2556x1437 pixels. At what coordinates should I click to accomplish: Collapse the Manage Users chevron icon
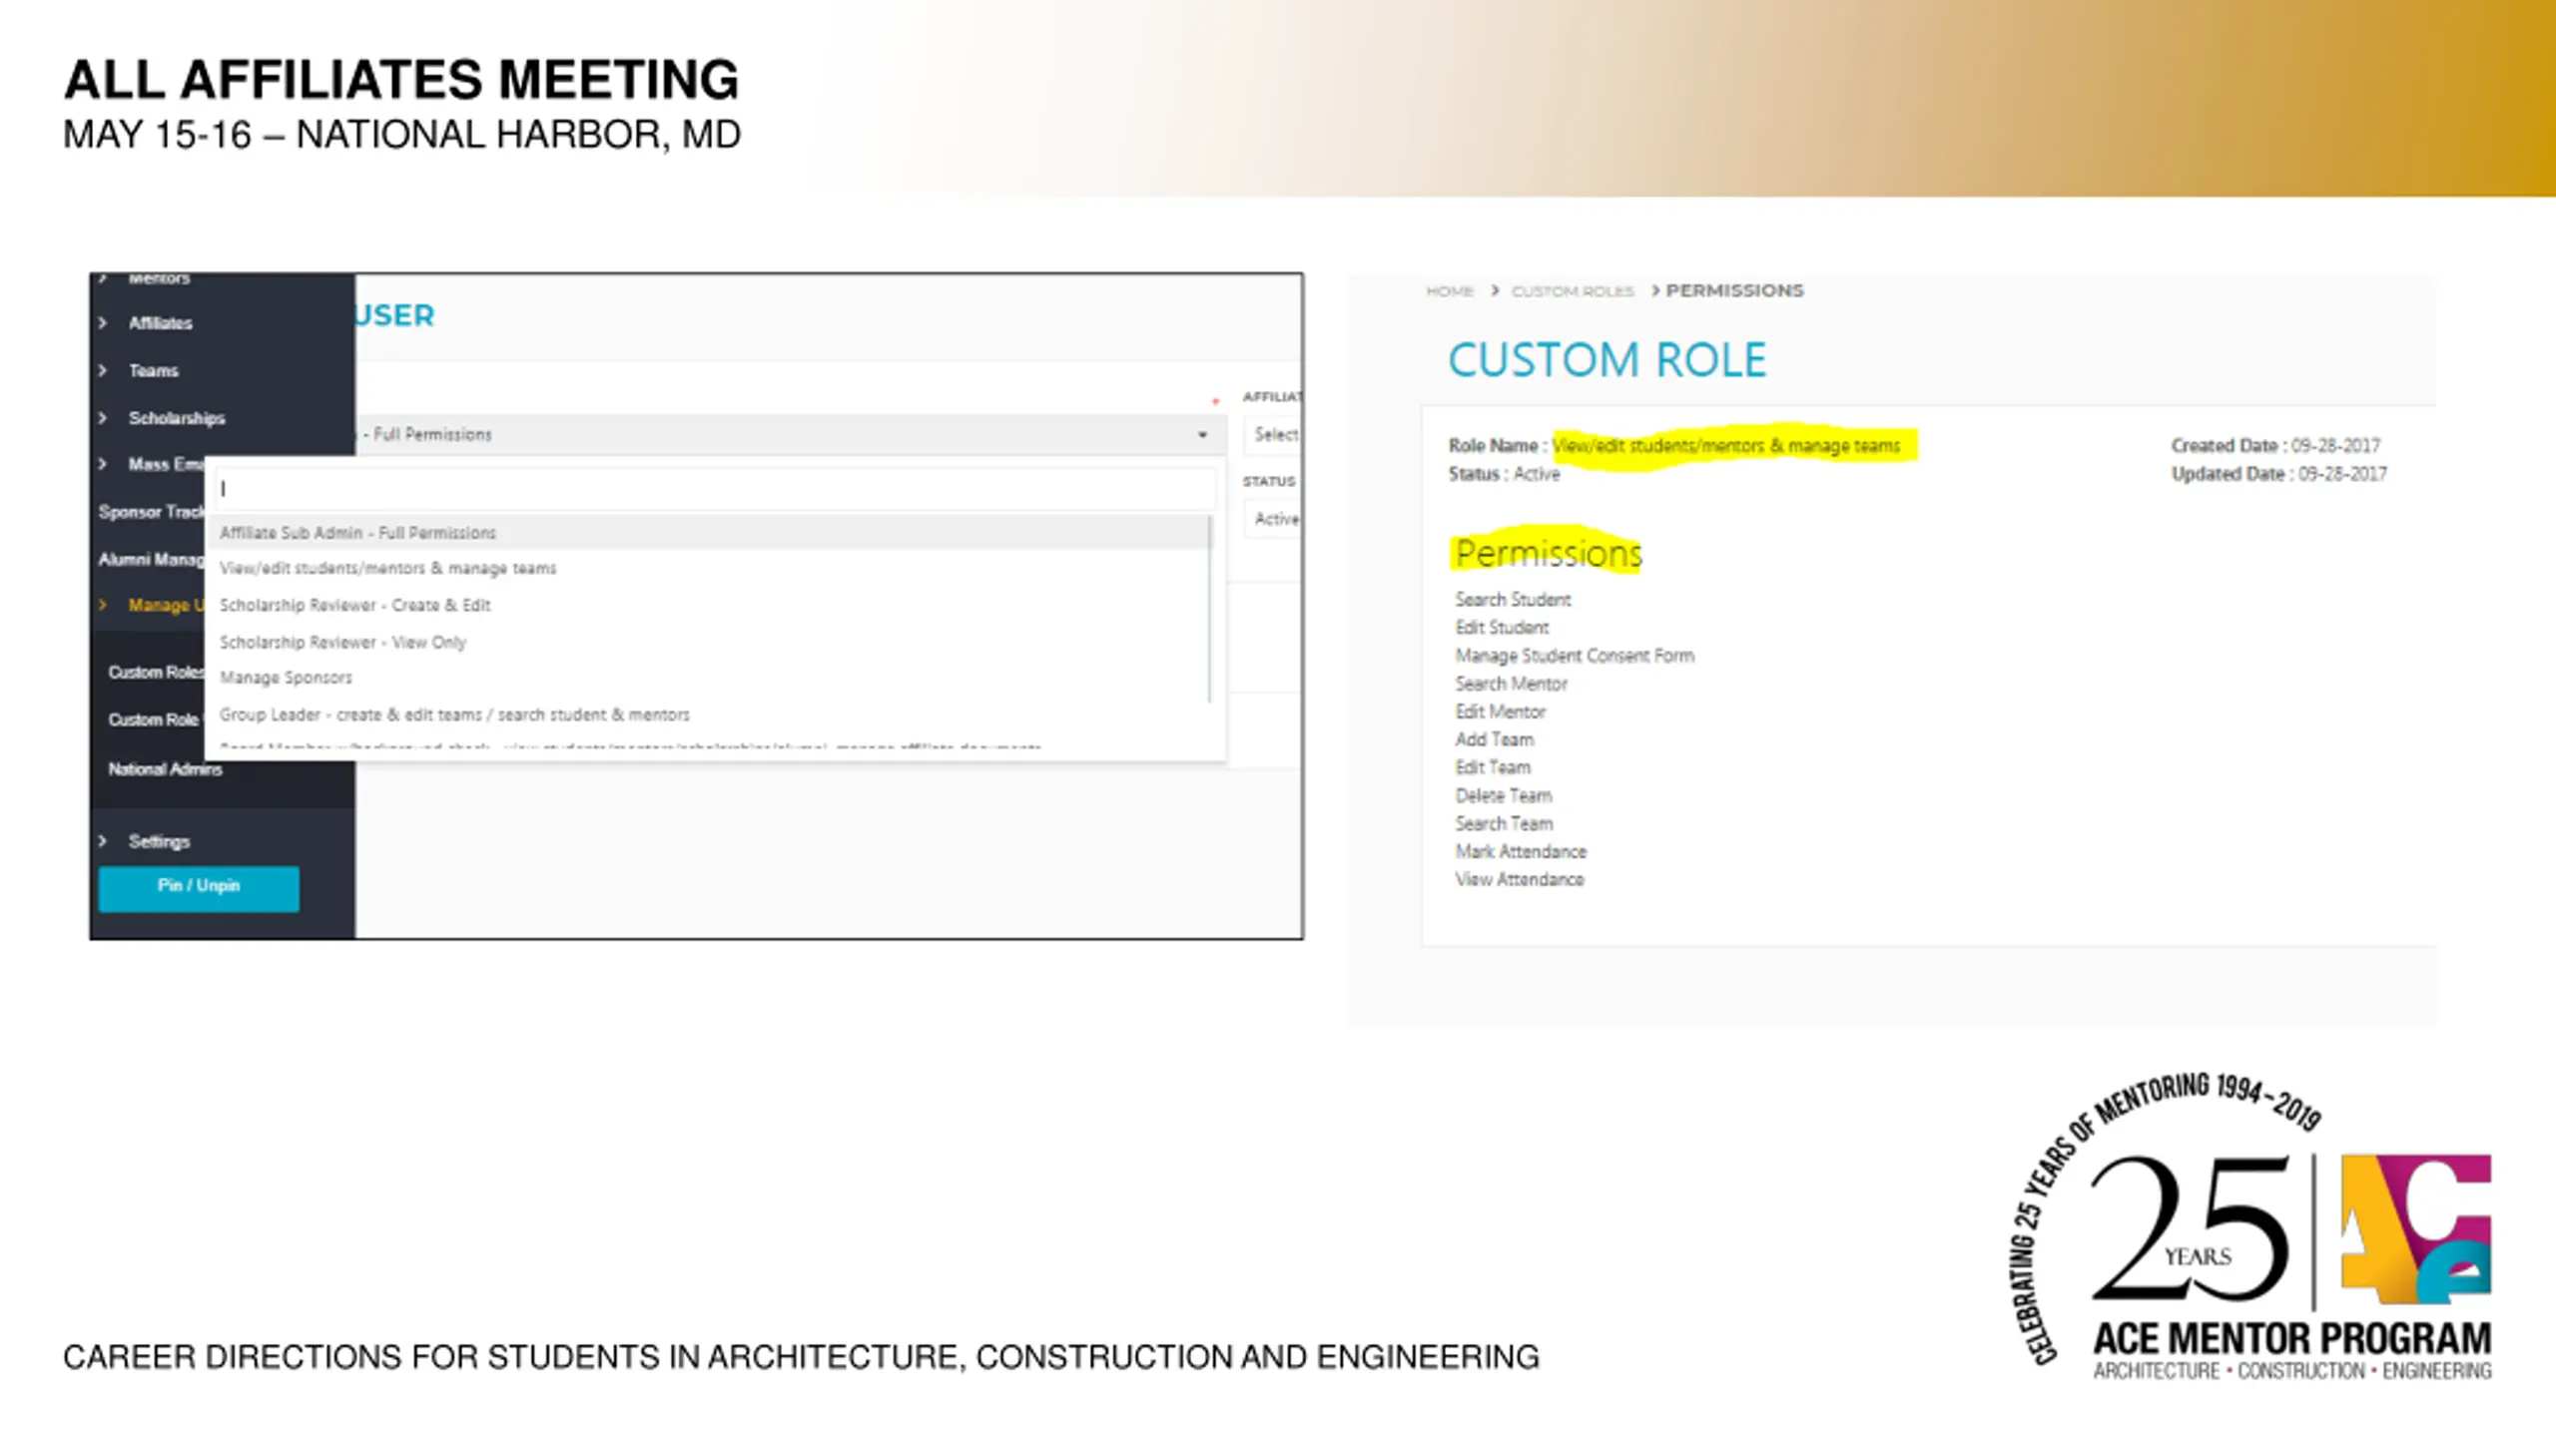(103, 605)
